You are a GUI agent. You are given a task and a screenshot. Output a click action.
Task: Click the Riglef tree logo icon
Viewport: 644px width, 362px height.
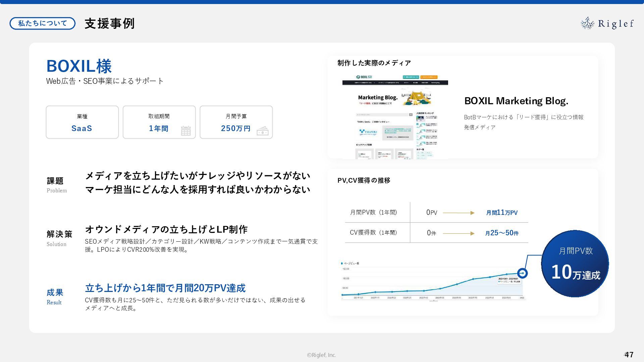pyautogui.click(x=587, y=23)
